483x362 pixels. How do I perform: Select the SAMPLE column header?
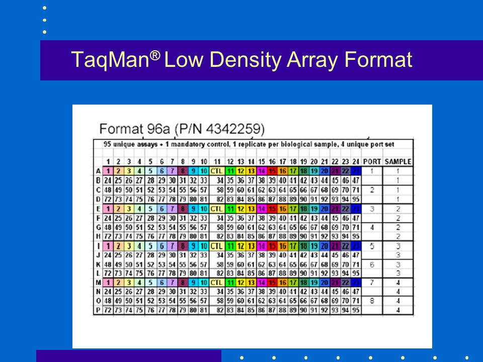tap(398, 161)
